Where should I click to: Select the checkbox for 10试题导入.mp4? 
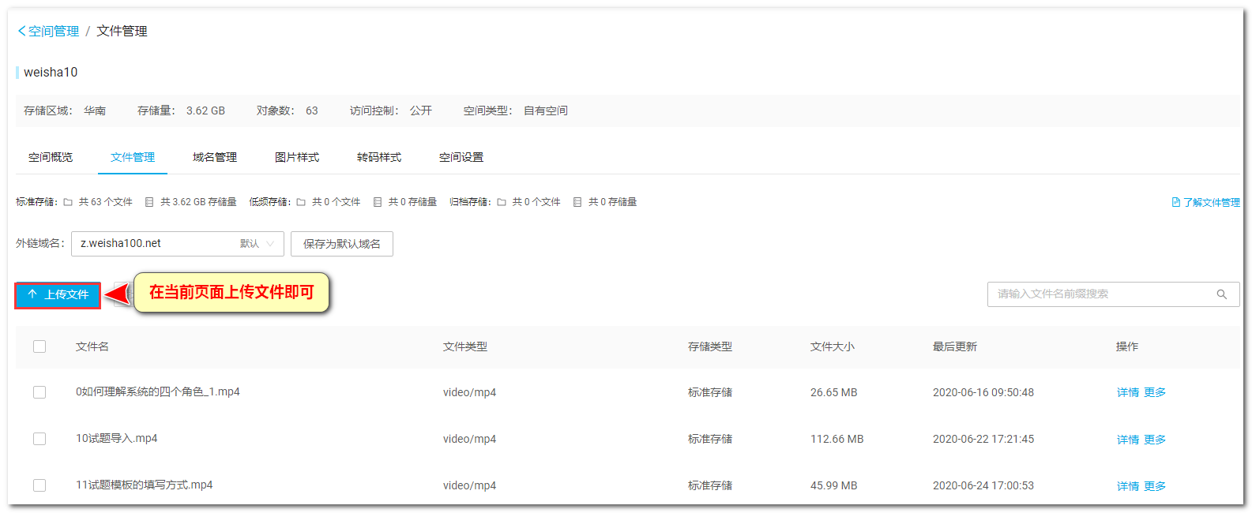tap(39, 439)
